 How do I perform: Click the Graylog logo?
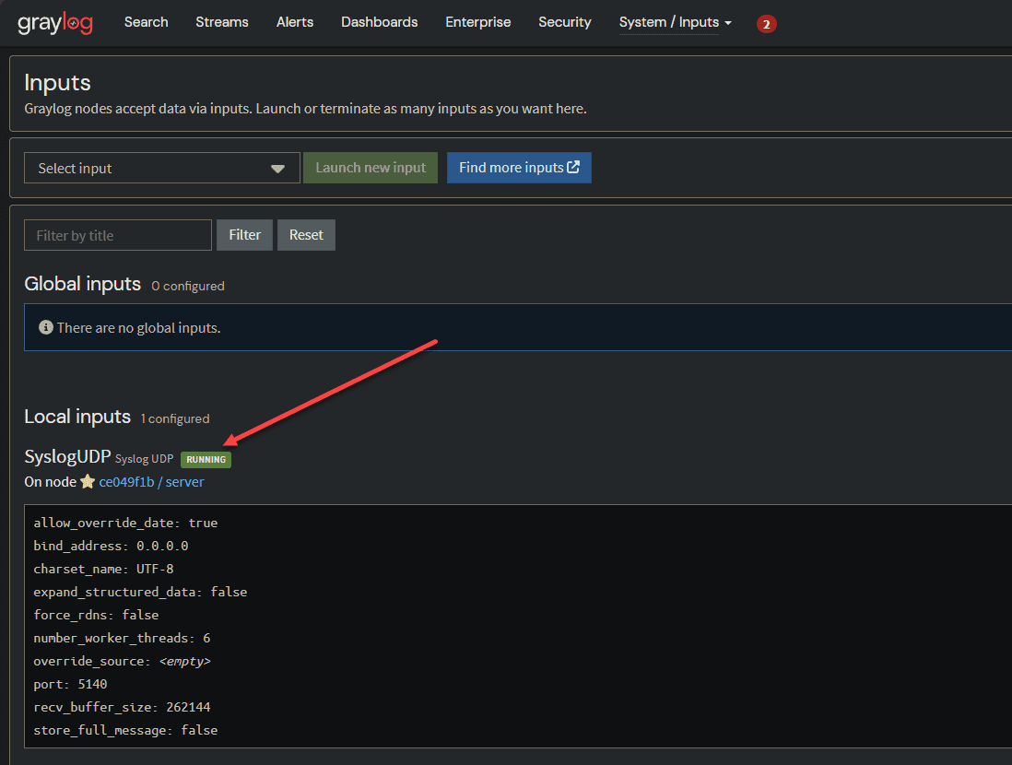pos(55,23)
